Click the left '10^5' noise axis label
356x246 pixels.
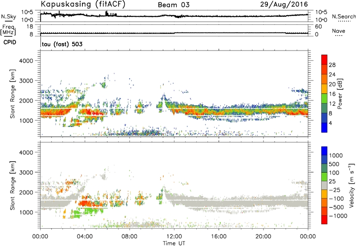click(27, 12)
